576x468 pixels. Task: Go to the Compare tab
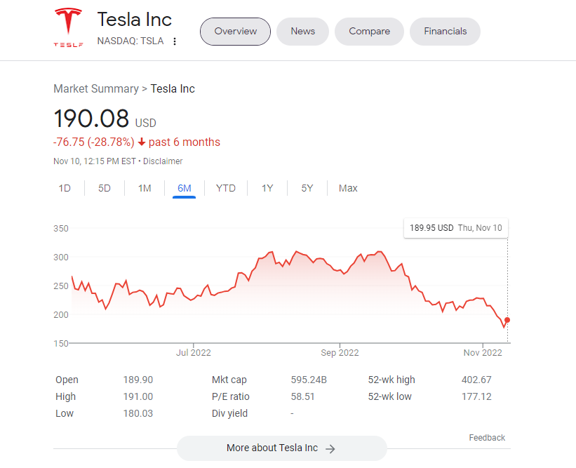[369, 32]
